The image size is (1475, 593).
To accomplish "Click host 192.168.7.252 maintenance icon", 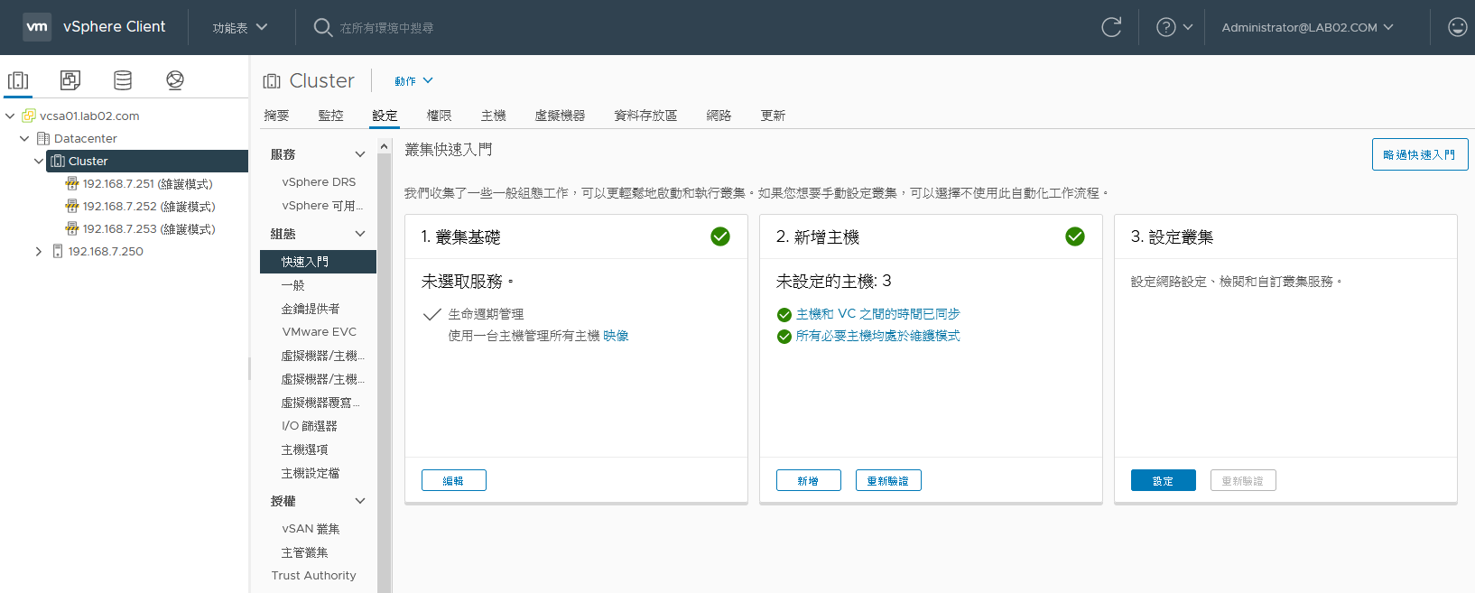I will 72,206.
